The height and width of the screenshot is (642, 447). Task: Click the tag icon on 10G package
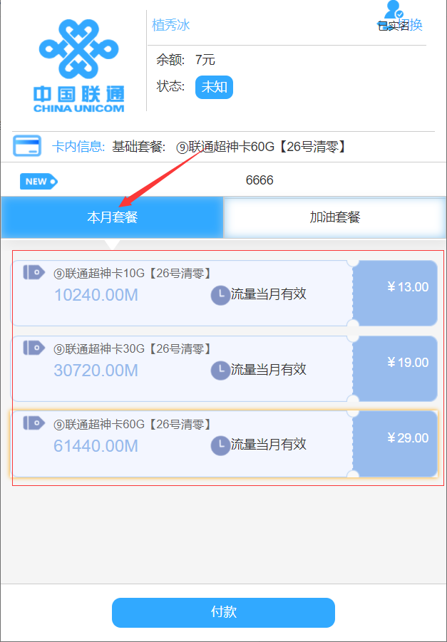[34, 272]
